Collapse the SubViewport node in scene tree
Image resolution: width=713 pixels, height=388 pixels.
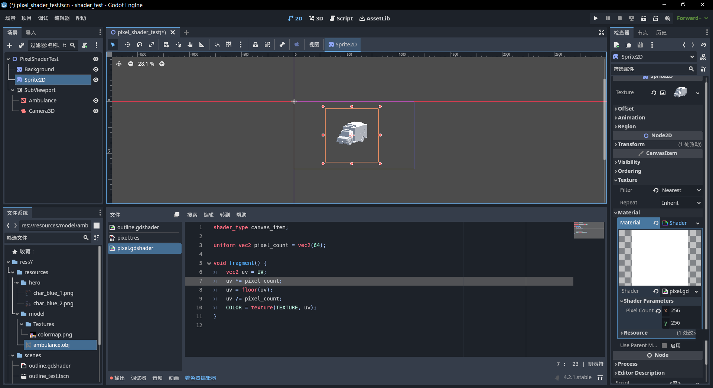point(13,90)
